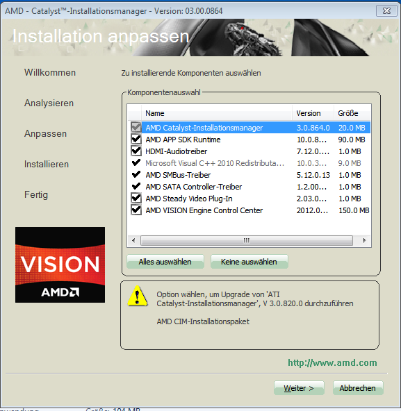Viewport: 401px width, 411px height.
Task: Select the Fertig step
Action: [x=36, y=195]
